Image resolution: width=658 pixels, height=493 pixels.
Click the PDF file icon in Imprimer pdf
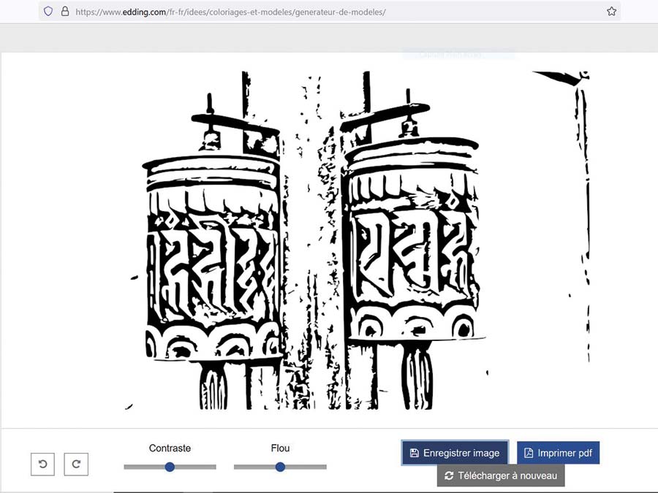[x=529, y=453]
